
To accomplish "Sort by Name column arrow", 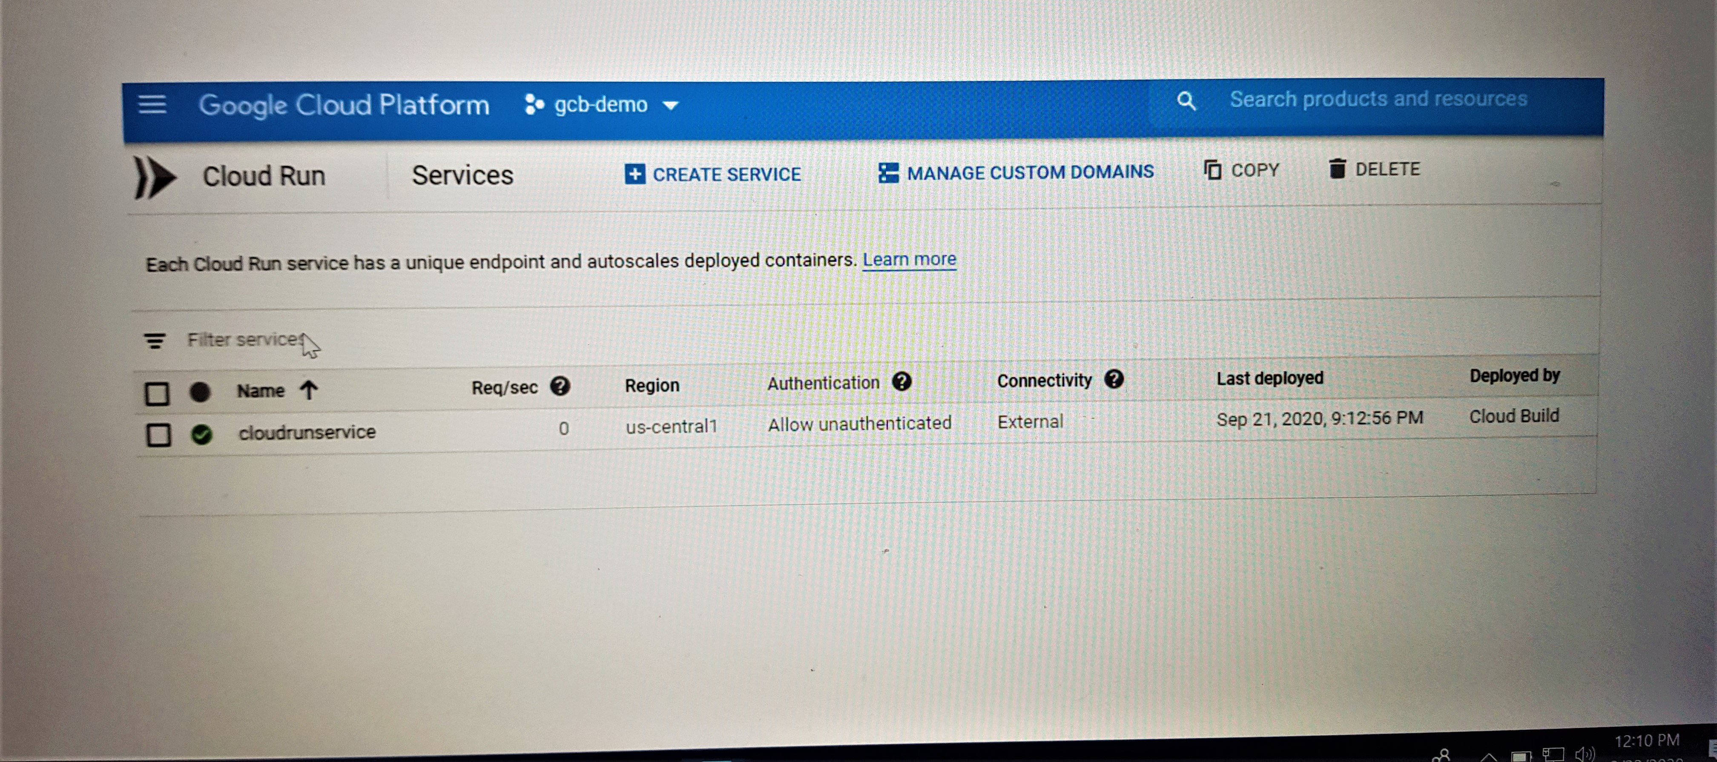I will [x=309, y=390].
